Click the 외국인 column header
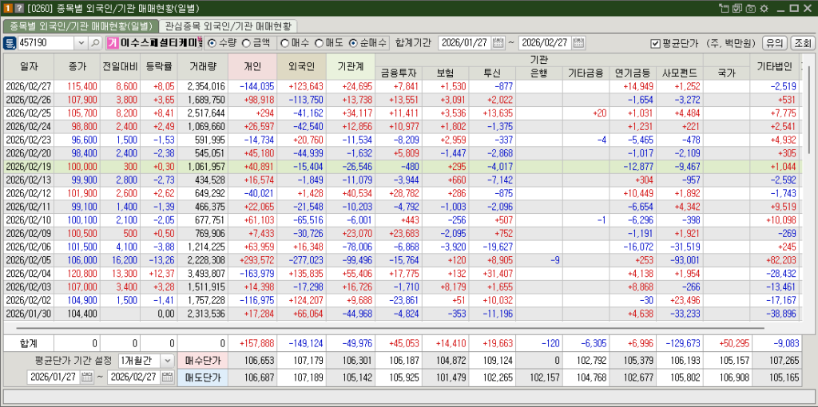Image resolution: width=818 pixels, height=407 pixels. 301,65
